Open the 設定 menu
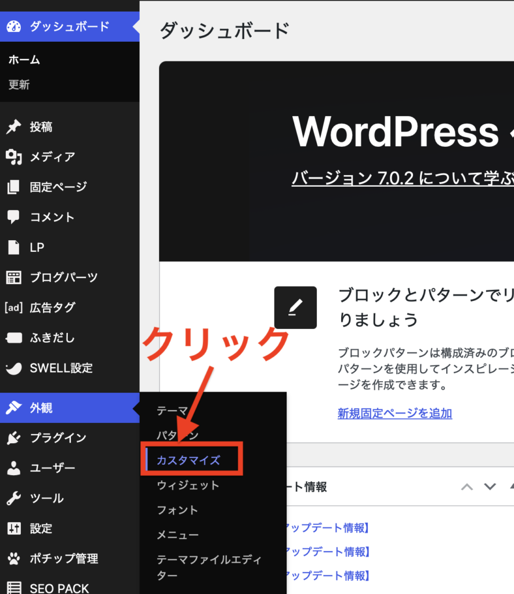514x594 pixels. (70, 528)
